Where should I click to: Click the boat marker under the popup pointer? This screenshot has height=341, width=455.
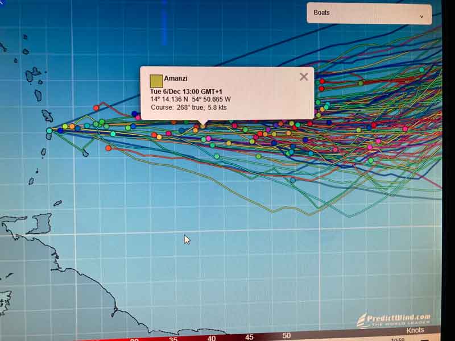pyautogui.click(x=203, y=127)
